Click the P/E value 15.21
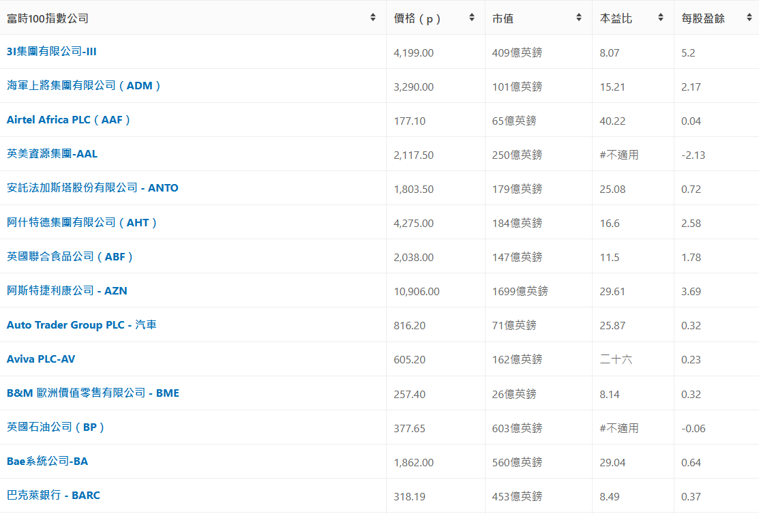The image size is (759, 514). [x=612, y=87]
